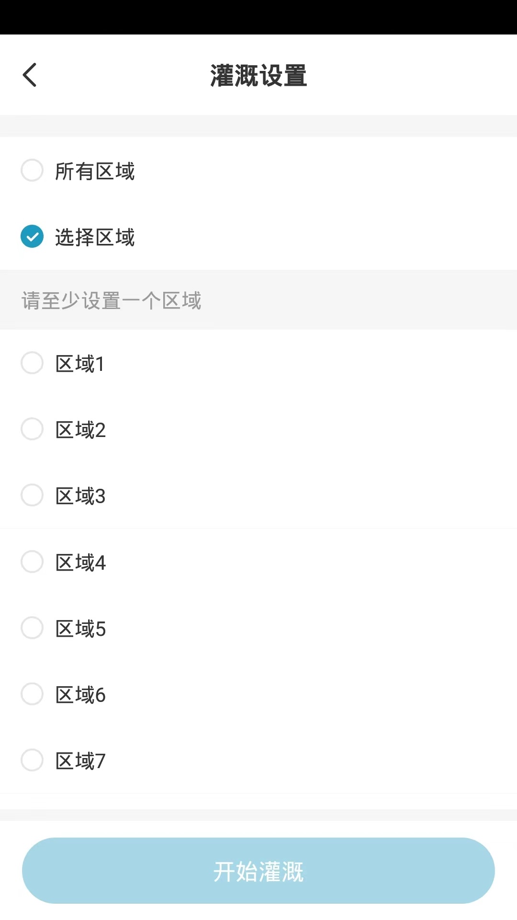Image resolution: width=517 pixels, height=920 pixels.
Task: Check the 区域7 option
Action: tap(32, 760)
